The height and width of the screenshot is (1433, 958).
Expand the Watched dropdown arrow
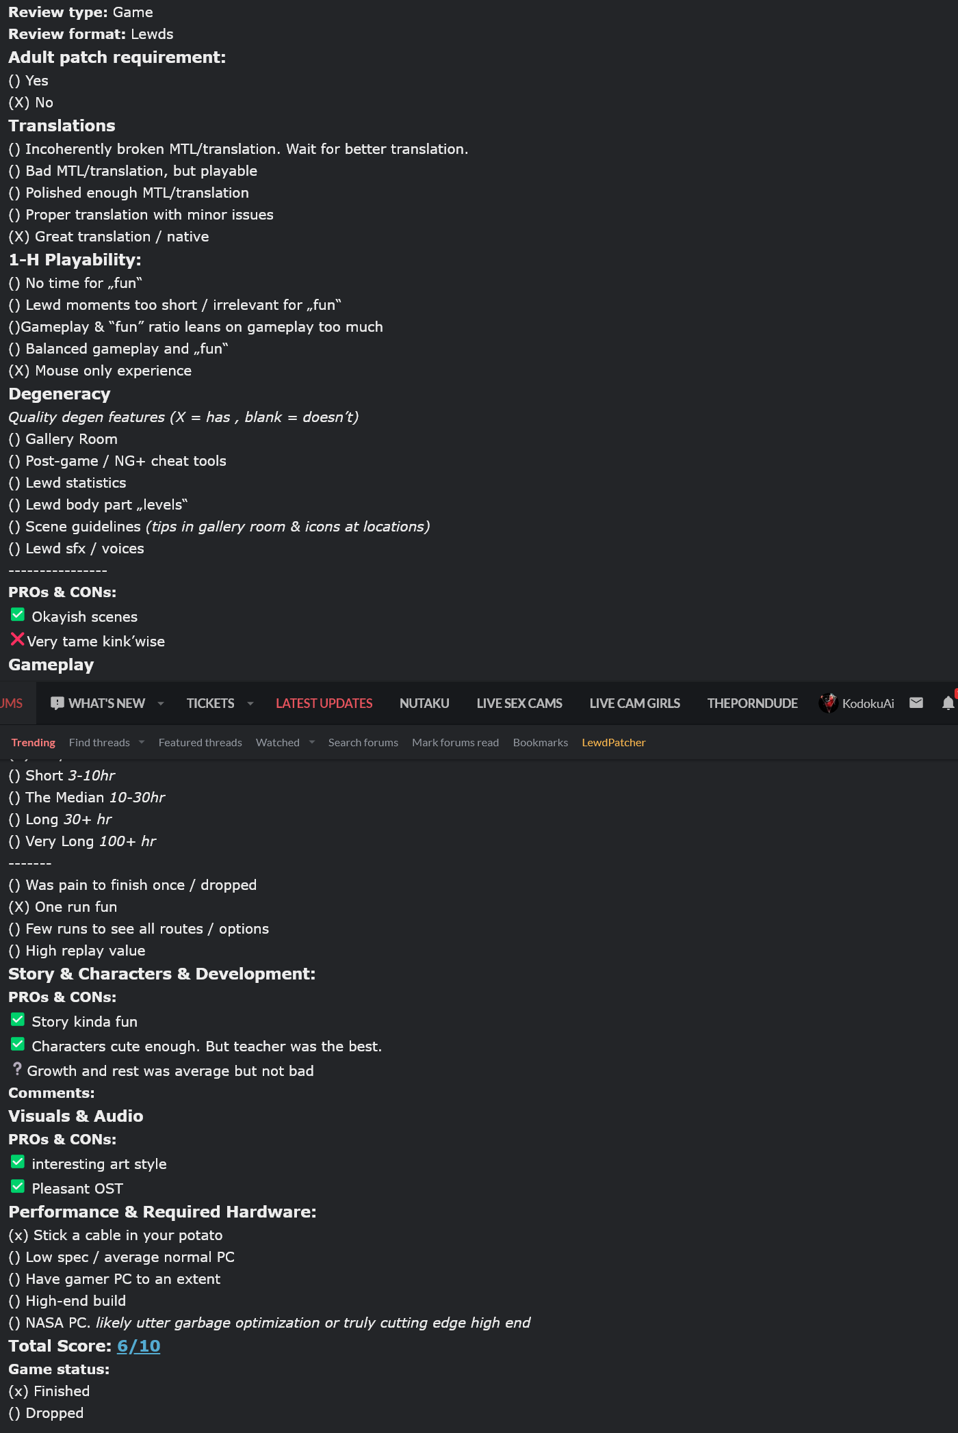pyautogui.click(x=312, y=742)
